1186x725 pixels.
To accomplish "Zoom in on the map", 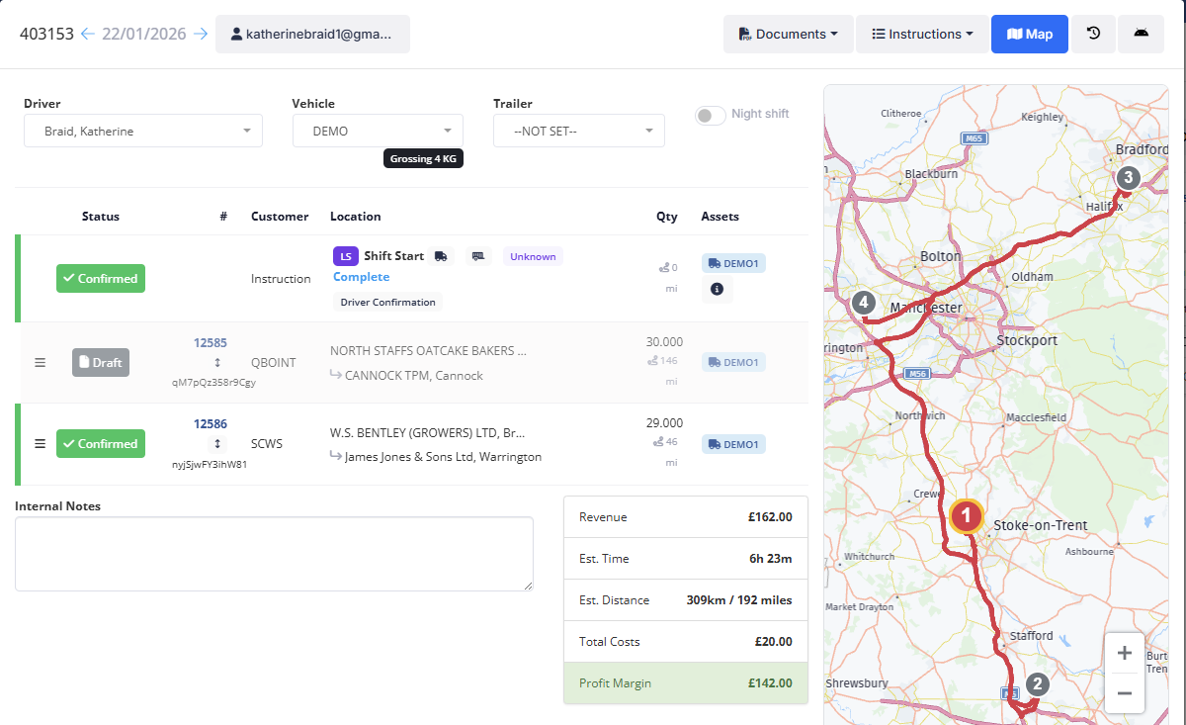I will point(1124,653).
